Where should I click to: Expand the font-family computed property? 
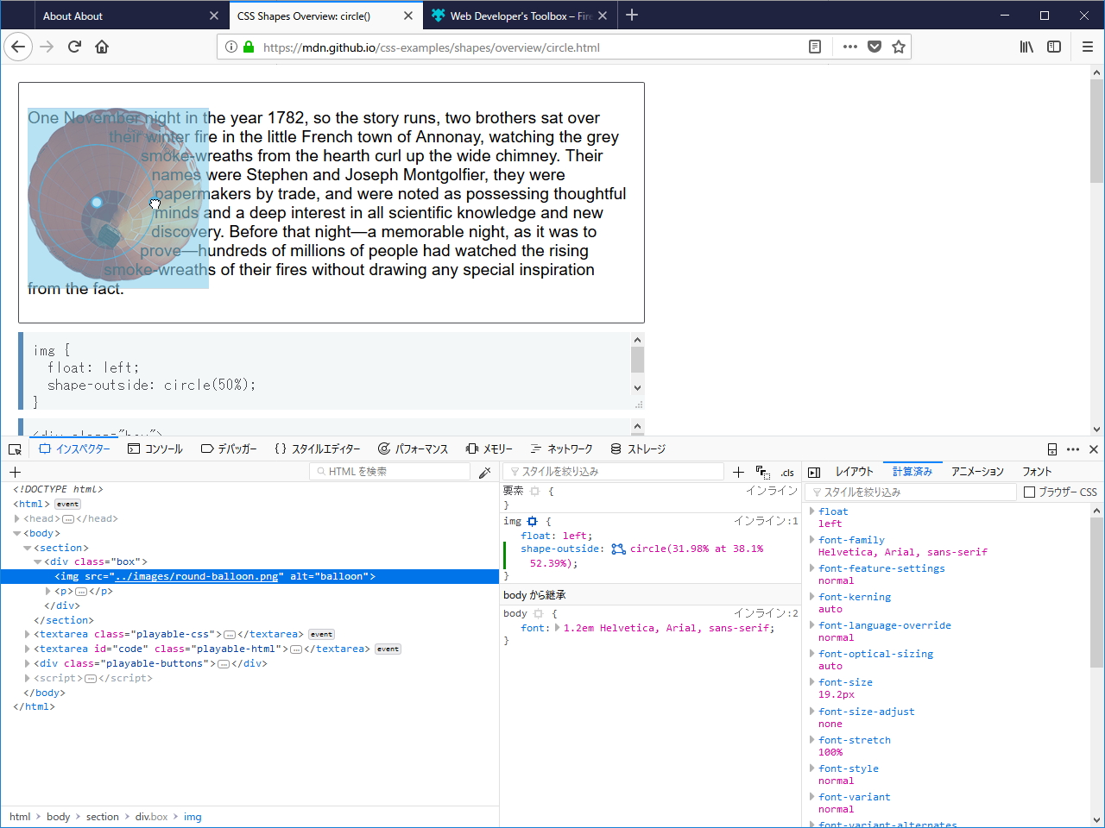[811, 539]
